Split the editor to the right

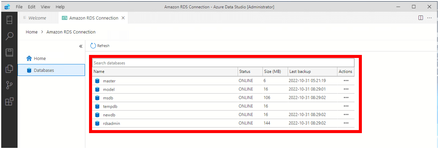[421, 18]
